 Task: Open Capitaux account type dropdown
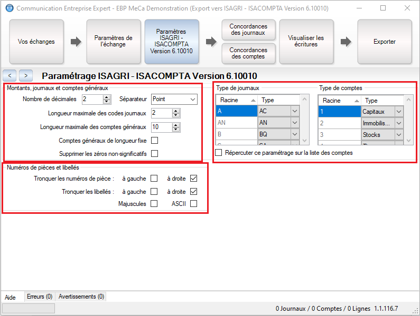tap(399, 111)
